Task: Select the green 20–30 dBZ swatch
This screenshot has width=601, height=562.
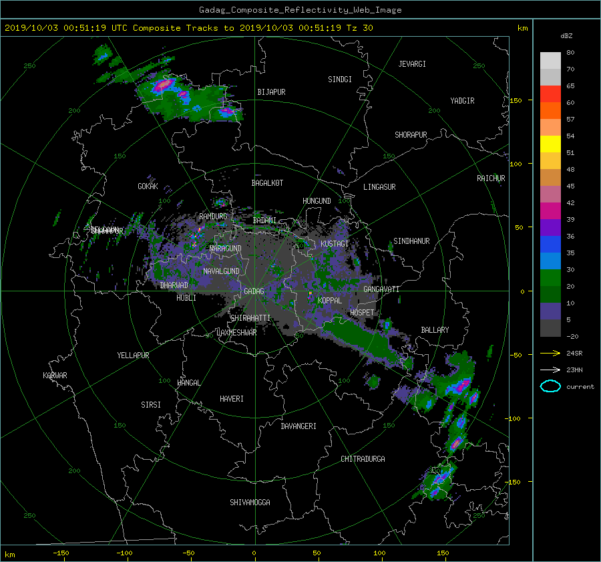Action: point(550,278)
